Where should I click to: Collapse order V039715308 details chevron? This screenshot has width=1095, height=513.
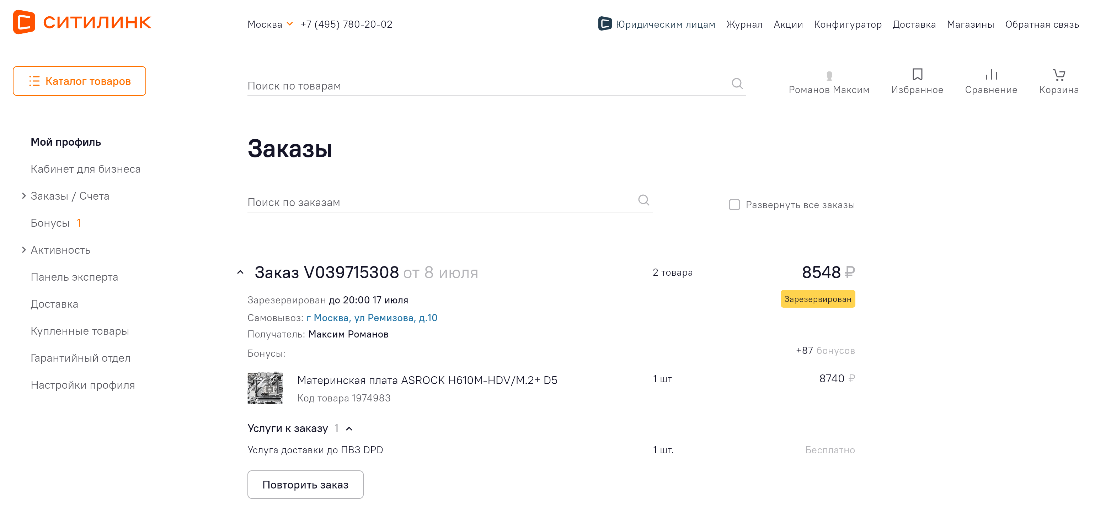pyautogui.click(x=240, y=272)
